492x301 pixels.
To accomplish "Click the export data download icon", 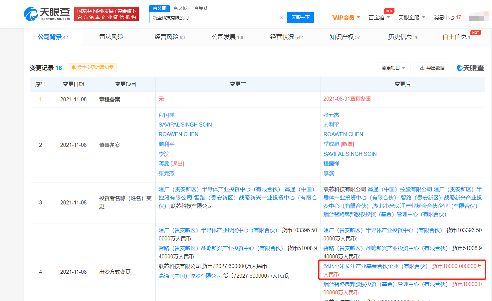I will pyautogui.click(x=422, y=68).
